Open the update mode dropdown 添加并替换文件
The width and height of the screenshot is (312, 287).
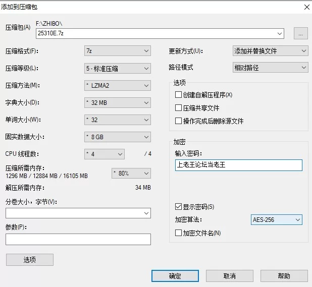270,50
